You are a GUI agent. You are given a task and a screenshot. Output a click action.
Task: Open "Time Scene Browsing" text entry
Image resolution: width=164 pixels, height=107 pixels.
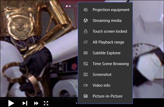(111, 64)
